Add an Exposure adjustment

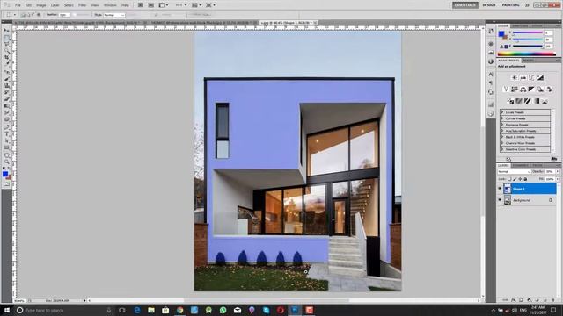540,77
